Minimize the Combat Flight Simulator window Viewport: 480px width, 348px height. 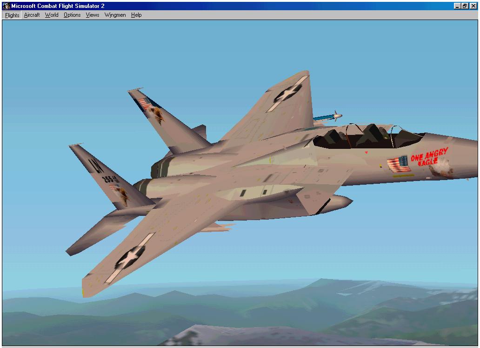point(457,6)
